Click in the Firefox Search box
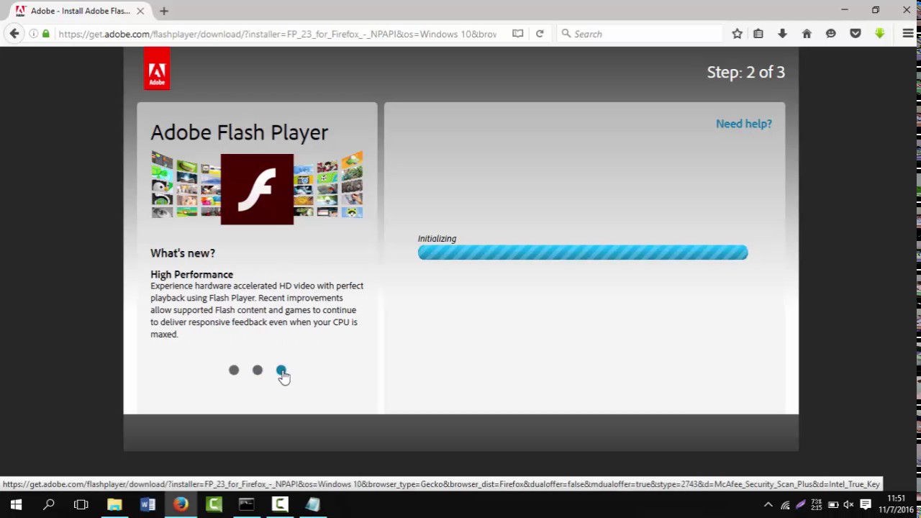 [640, 34]
